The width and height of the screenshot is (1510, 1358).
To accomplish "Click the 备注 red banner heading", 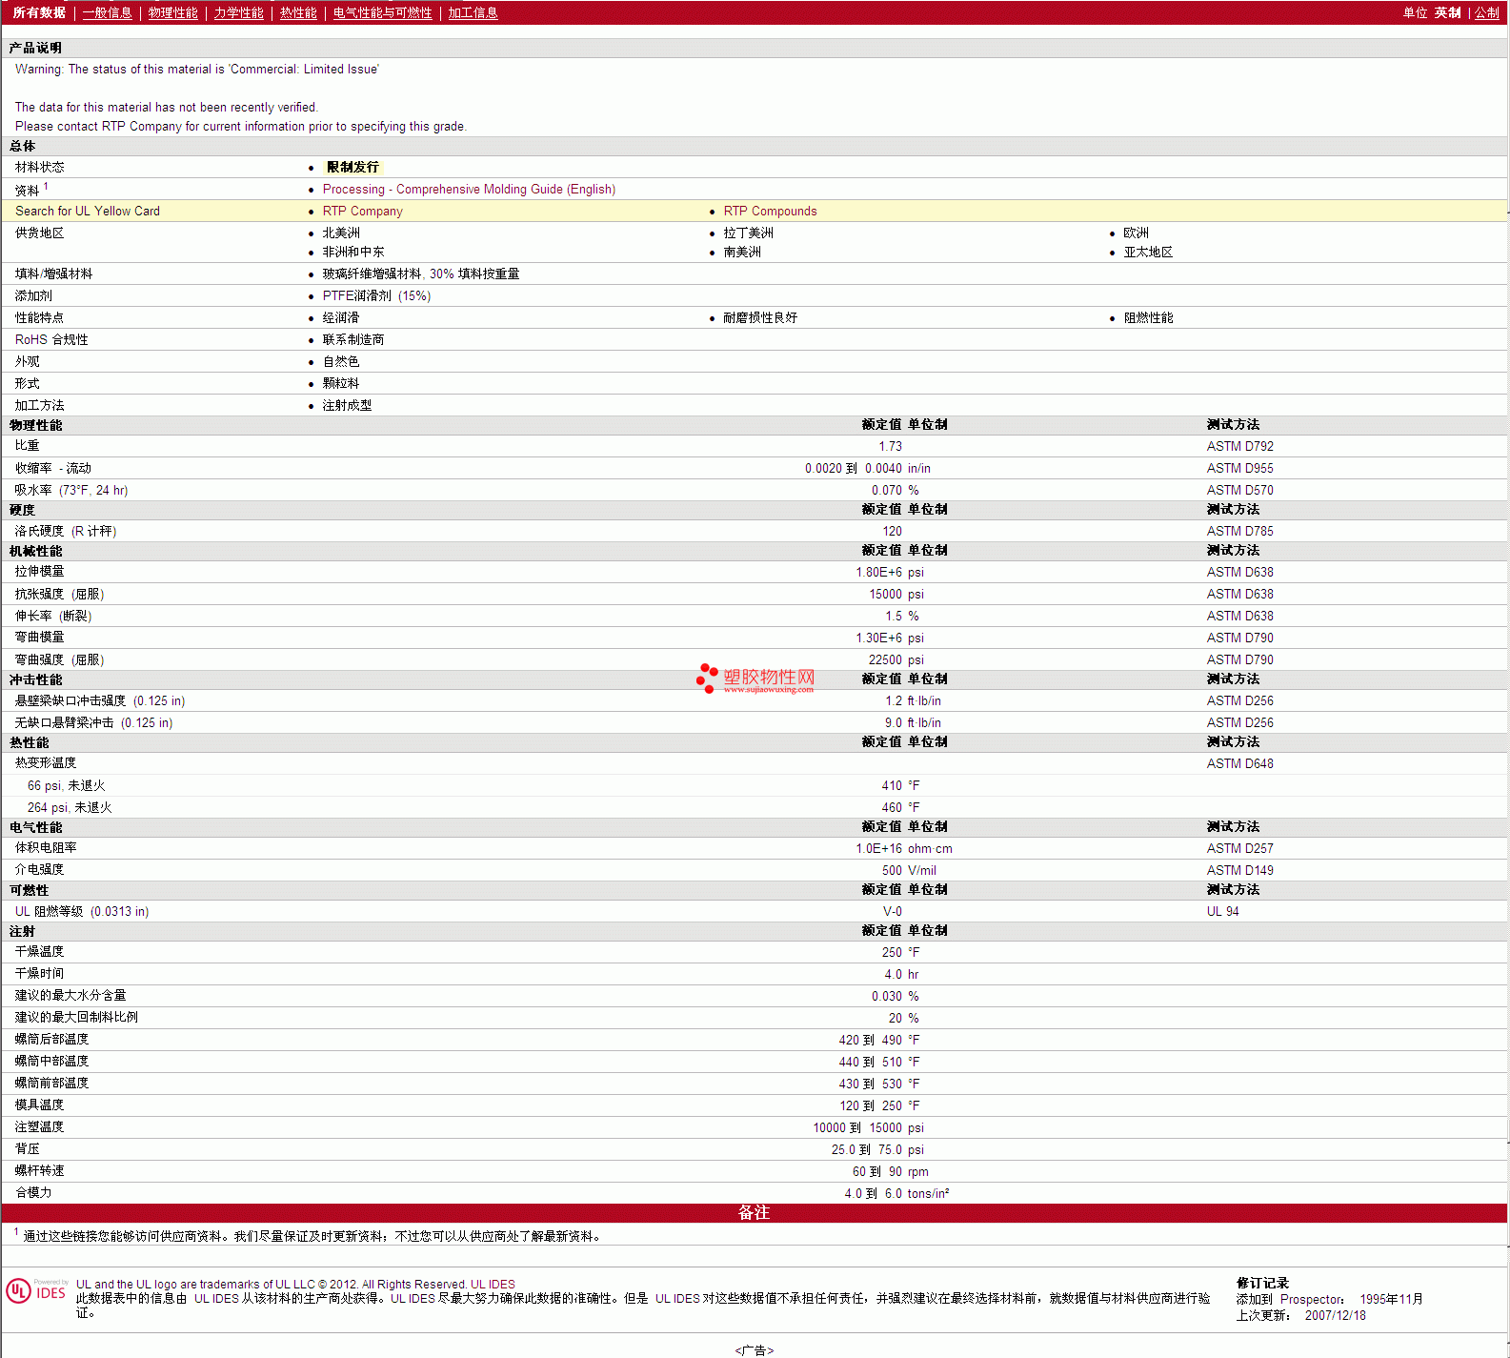I will [x=754, y=1212].
